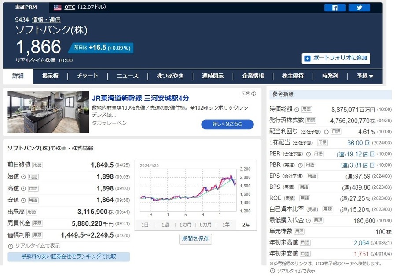Switch the chart period to 1年
Image resolution: width=396 pixels, height=278 pixels.
226,224
